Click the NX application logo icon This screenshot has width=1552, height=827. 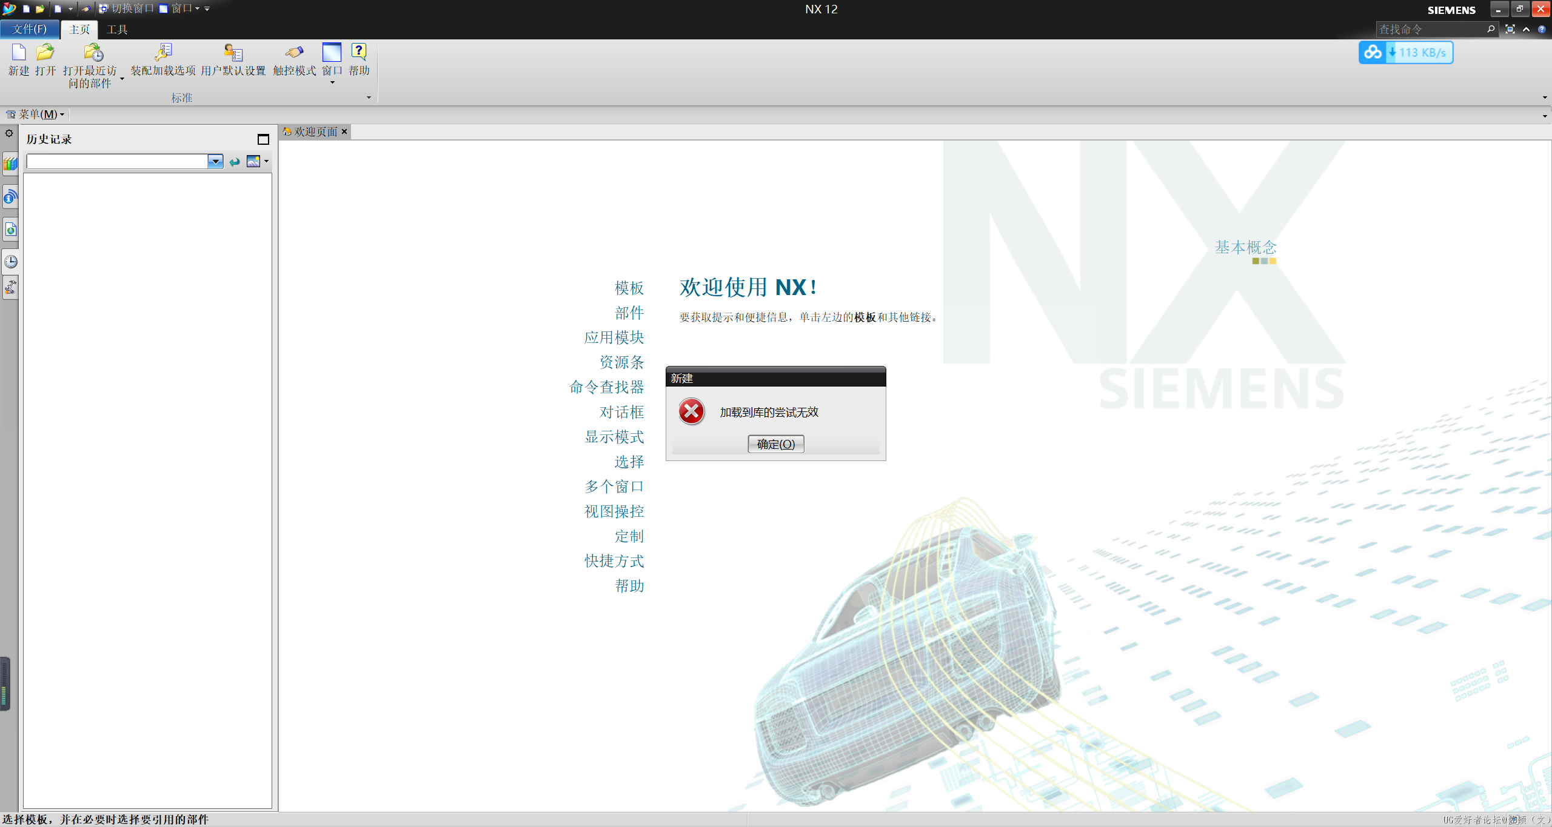click(x=9, y=8)
